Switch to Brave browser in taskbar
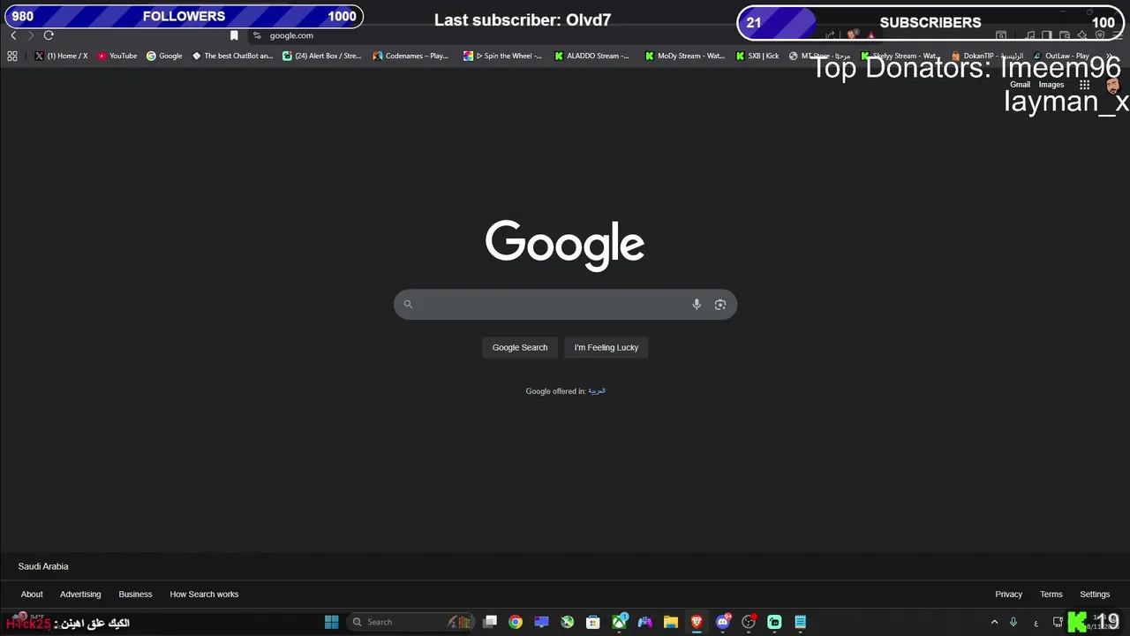This screenshot has width=1130, height=636. (697, 622)
